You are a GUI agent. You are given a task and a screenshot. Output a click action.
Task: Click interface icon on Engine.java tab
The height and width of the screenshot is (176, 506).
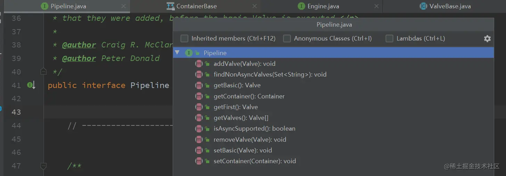301,6
